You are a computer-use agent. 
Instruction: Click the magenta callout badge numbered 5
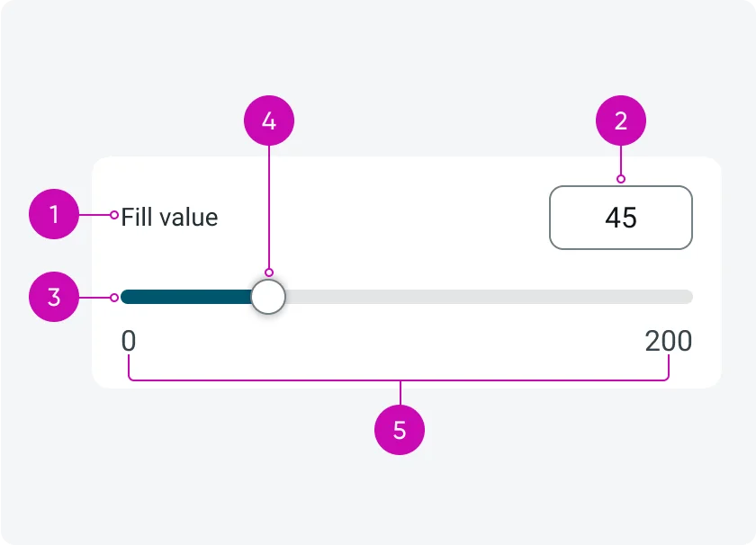tap(400, 430)
